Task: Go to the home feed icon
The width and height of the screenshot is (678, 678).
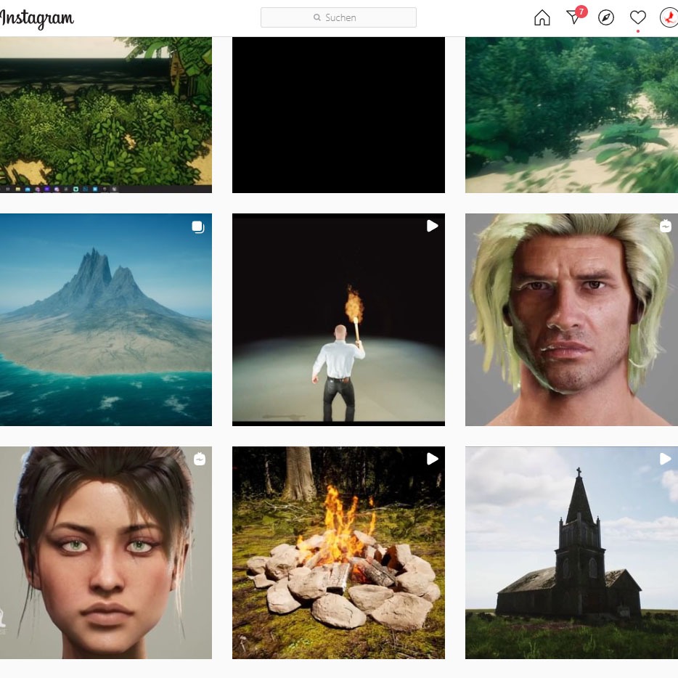Action: click(x=542, y=18)
